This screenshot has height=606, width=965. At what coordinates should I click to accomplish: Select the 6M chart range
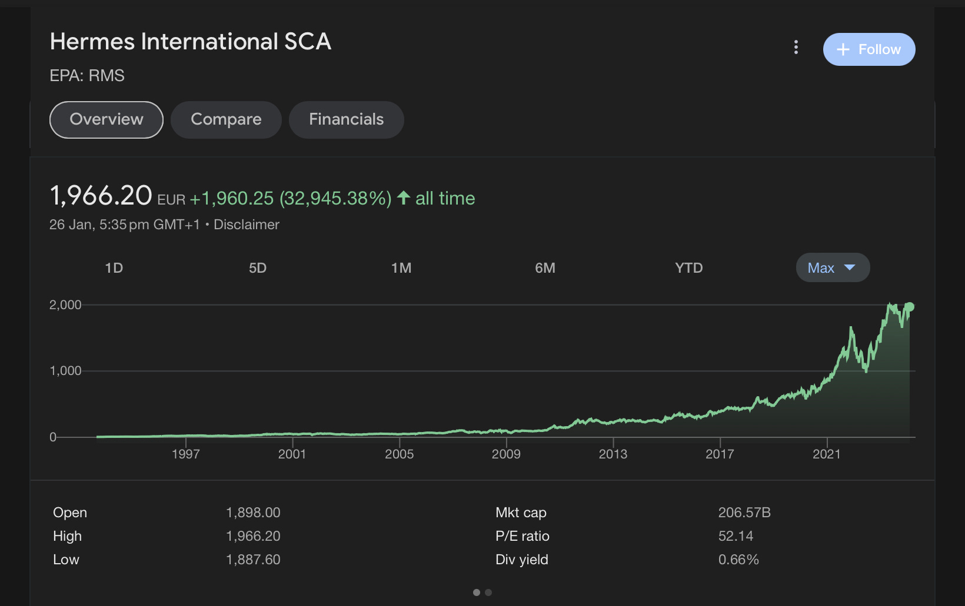[545, 268]
